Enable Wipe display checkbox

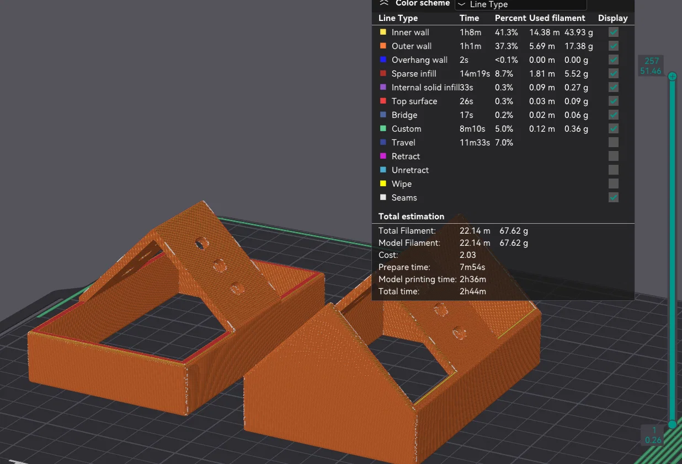pyautogui.click(x=613, y=184)
